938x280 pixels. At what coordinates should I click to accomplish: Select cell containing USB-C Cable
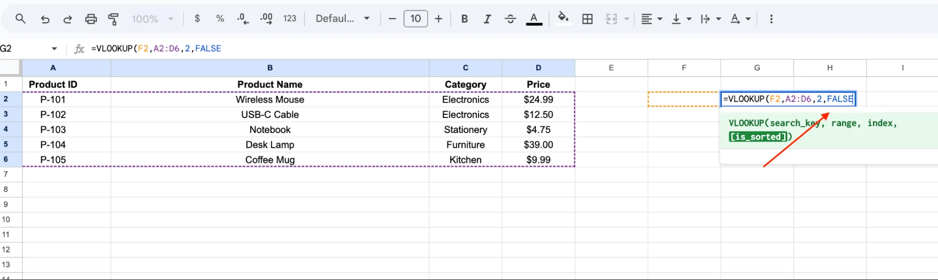coord(270,114)
